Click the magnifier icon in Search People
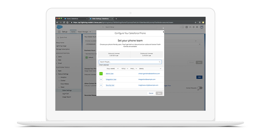Viewport: 258px width, 134px height. [x=160, y=62]
